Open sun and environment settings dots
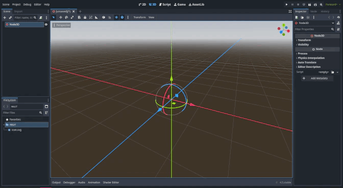Screen dimensions: 343x188 (x=128, y=17)
